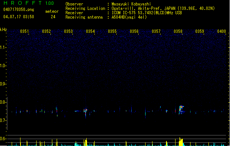Click the meteor count label
The width and height of the screenshot is (230, 146).
tap(52, 11)
